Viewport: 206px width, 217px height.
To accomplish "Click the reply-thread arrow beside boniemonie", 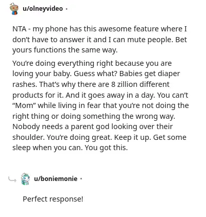I will tap(12, 179).
